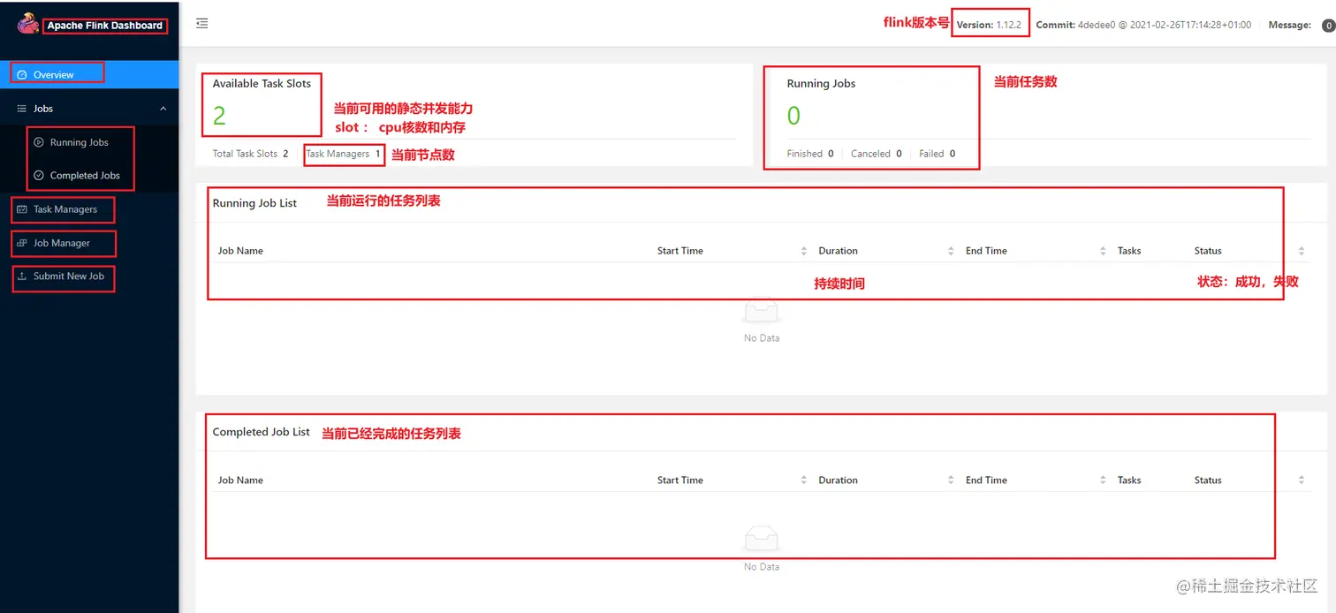Click the Task Managers schedule icon

(22, 209)
